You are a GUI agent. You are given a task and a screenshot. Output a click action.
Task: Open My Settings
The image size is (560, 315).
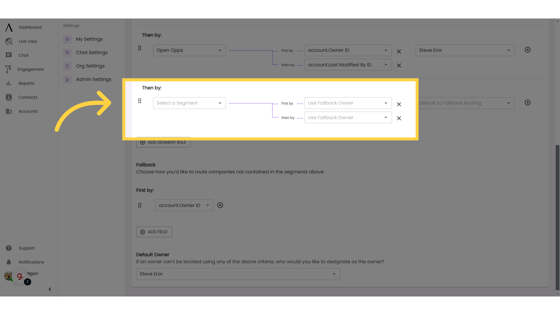click(x=89, y=39)
